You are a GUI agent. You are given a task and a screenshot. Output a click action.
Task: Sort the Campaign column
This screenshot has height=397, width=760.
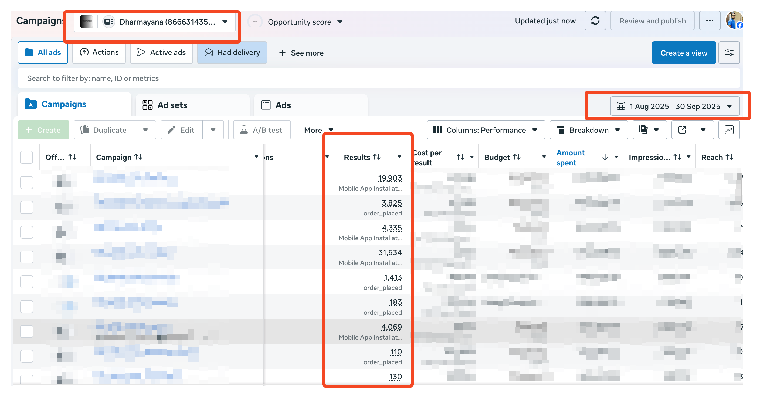(138, 157)
